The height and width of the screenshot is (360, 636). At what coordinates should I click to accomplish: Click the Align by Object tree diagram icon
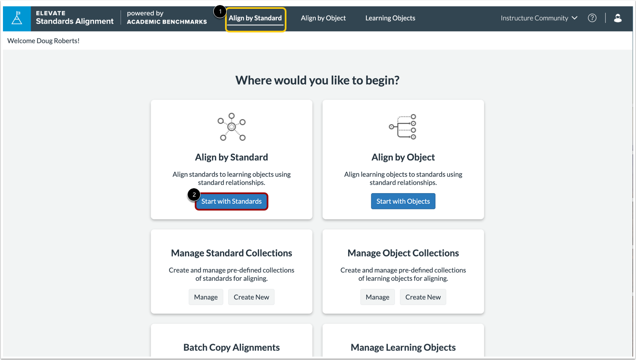point(403,127)
